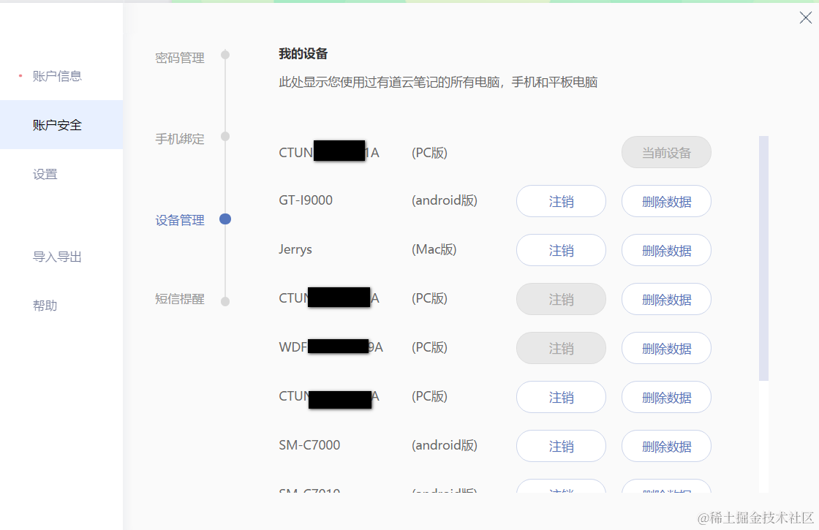819x530 pixels.
Task: Click 删除数据 for the WDF PC device
Action: (666, 348)
